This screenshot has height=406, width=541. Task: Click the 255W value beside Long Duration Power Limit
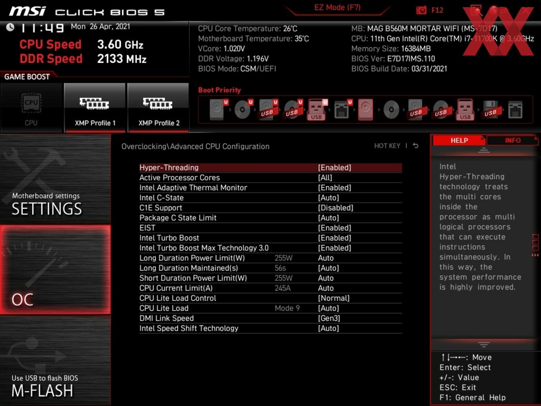coord(284,258)
